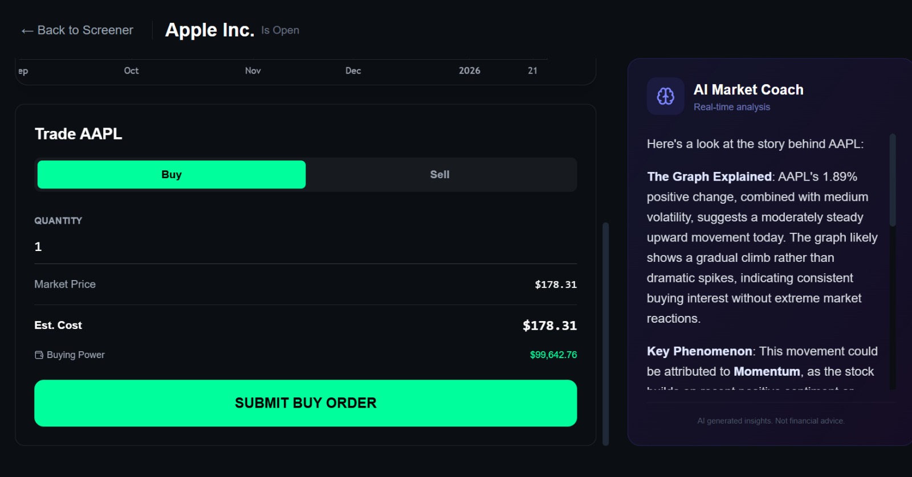Click the Quantity input field

click(305, 246)
